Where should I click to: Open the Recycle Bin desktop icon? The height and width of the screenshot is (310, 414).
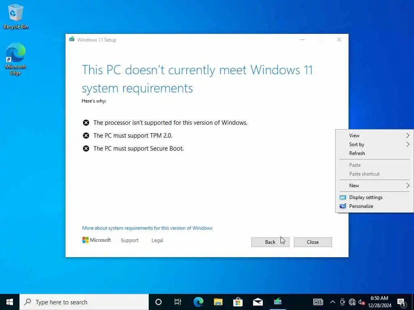(16, 16)
